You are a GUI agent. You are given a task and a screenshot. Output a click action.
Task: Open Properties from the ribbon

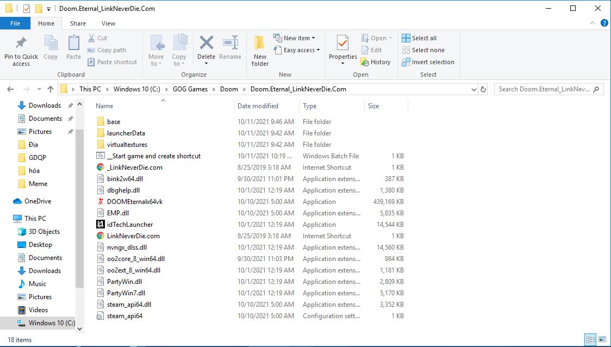coord(342,44)
